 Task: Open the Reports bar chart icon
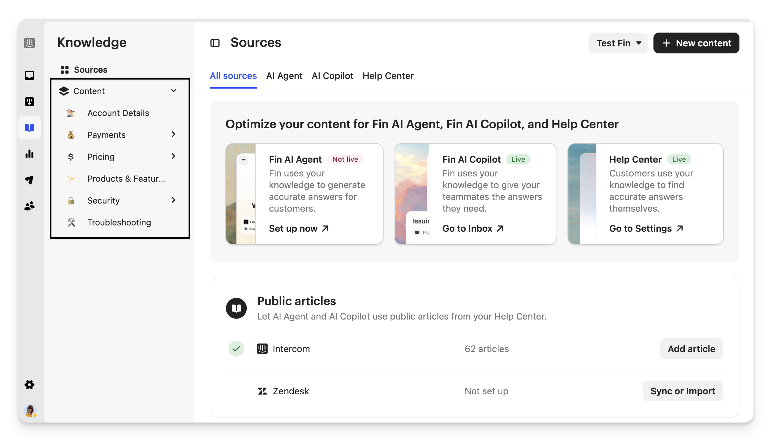[x=29, y=154]
